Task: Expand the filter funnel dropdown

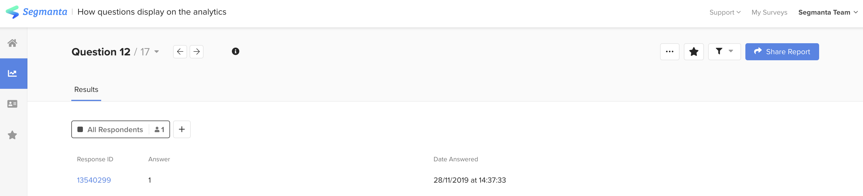Action: [724, 51]
